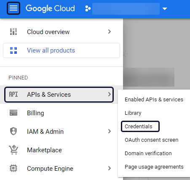The height and width of the screenshot is (180, 190).
Task: Open the project selector dropdown arrow
Action: point(165,9)
